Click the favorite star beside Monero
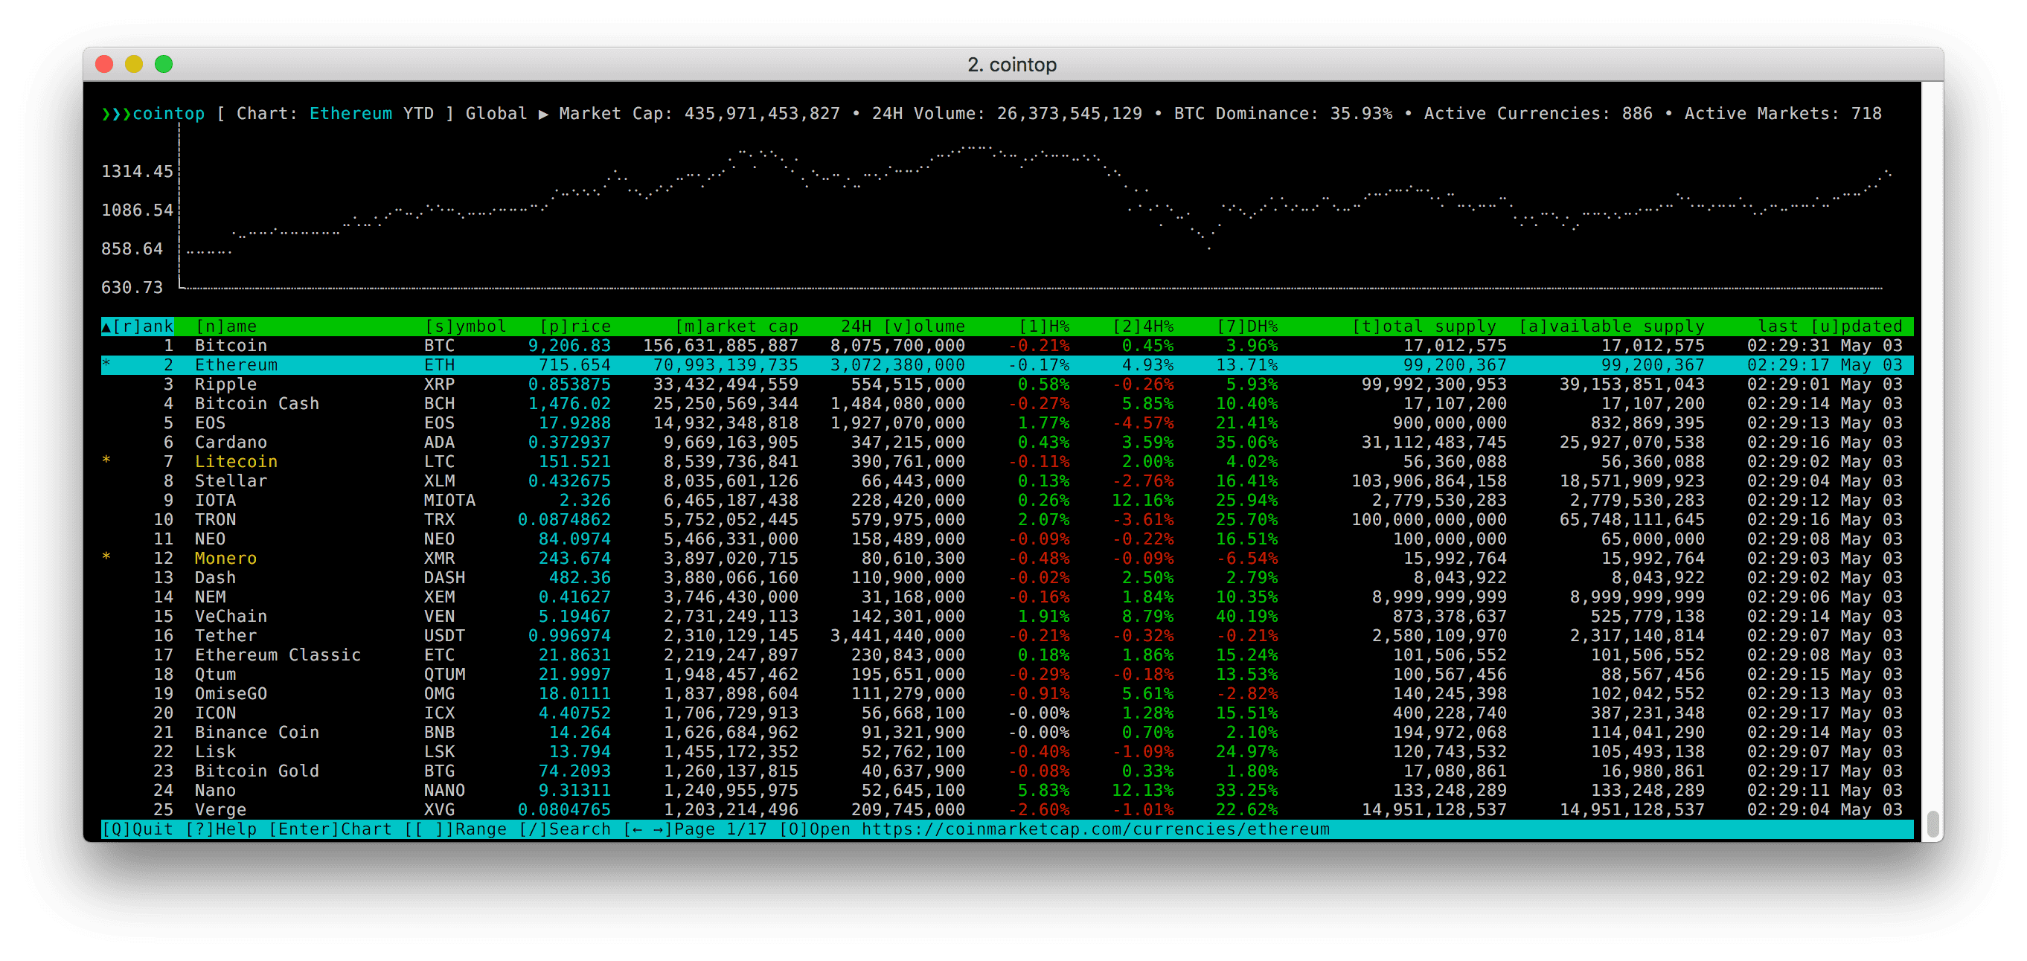This screenshot has height=961, width=2027. pyautogui.click(x=106, y=557)
